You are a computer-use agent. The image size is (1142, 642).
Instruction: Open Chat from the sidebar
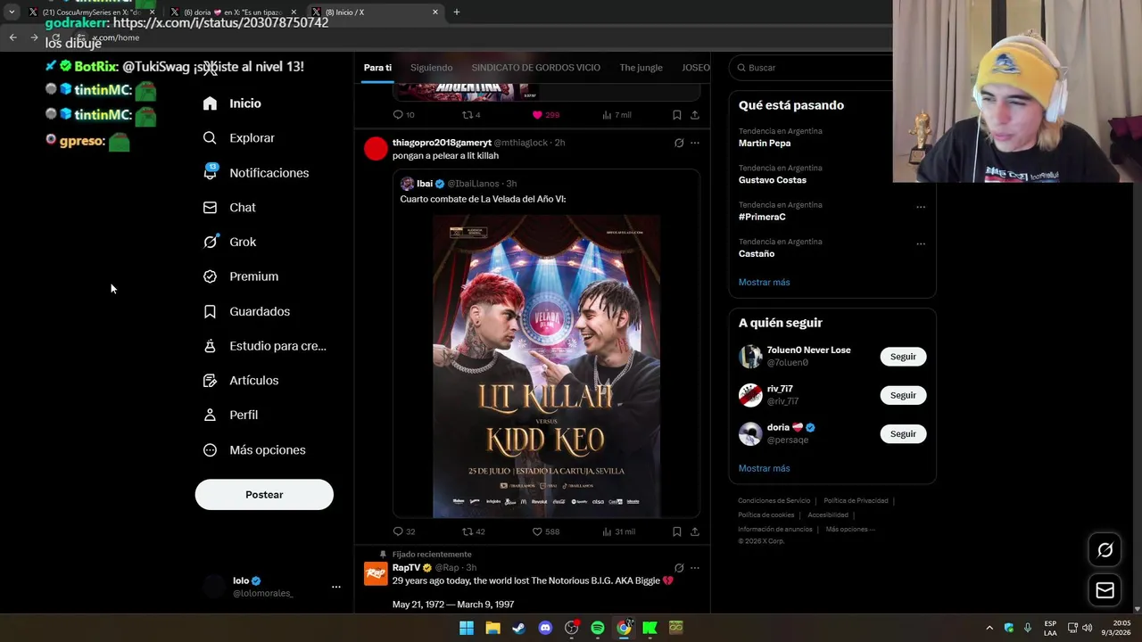tap(229, 208)
